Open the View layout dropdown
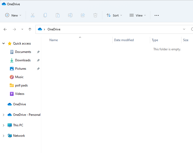Image resolution: width=193 pixels, height=153 pixels. tap(138, 15)
